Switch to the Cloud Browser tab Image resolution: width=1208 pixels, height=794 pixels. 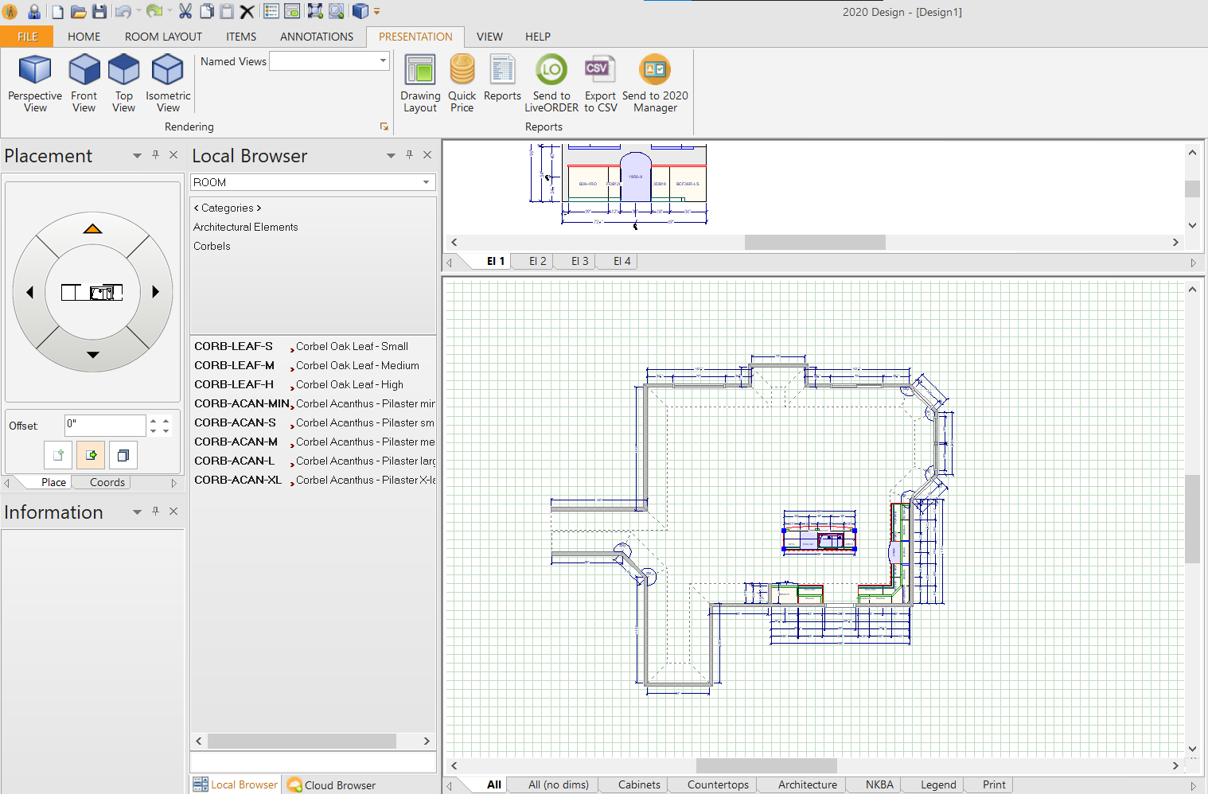(338, 784)
